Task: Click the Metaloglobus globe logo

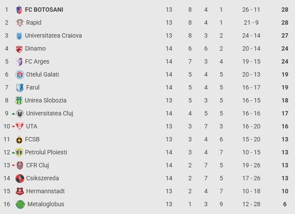Action: point(20,204)
